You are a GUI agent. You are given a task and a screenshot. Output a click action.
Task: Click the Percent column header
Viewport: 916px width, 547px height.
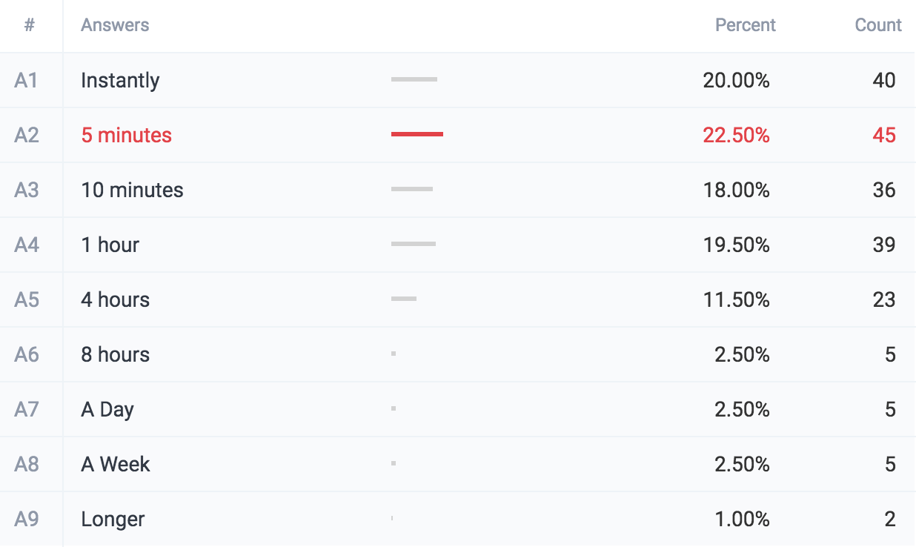tap(745, 25)
